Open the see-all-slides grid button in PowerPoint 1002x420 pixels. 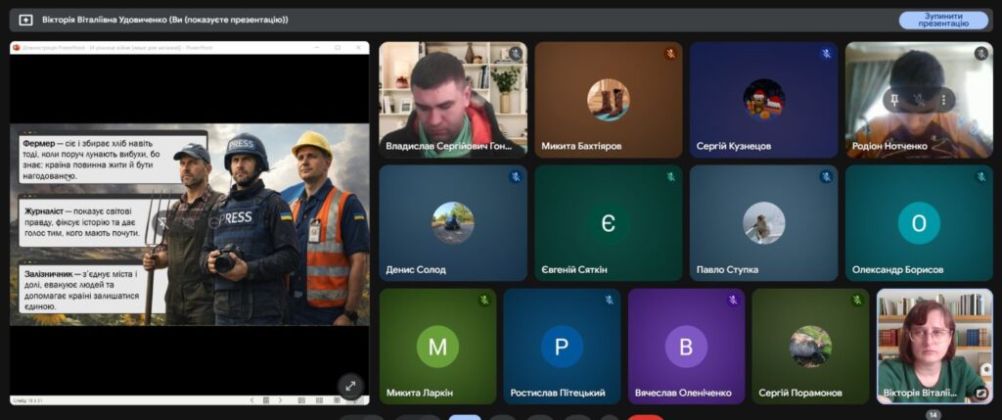tap(265, 400)
